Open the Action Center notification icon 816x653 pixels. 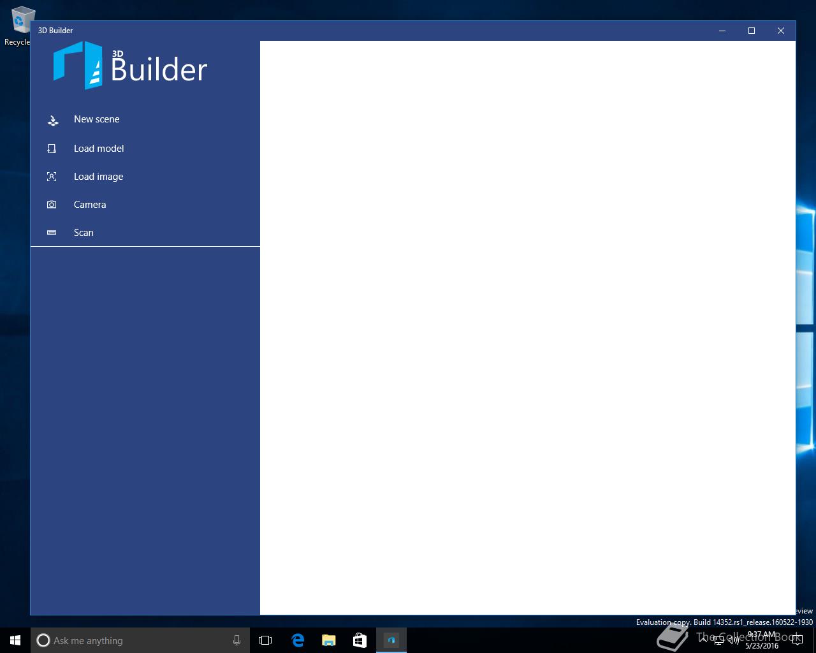(x=797, y=640)
